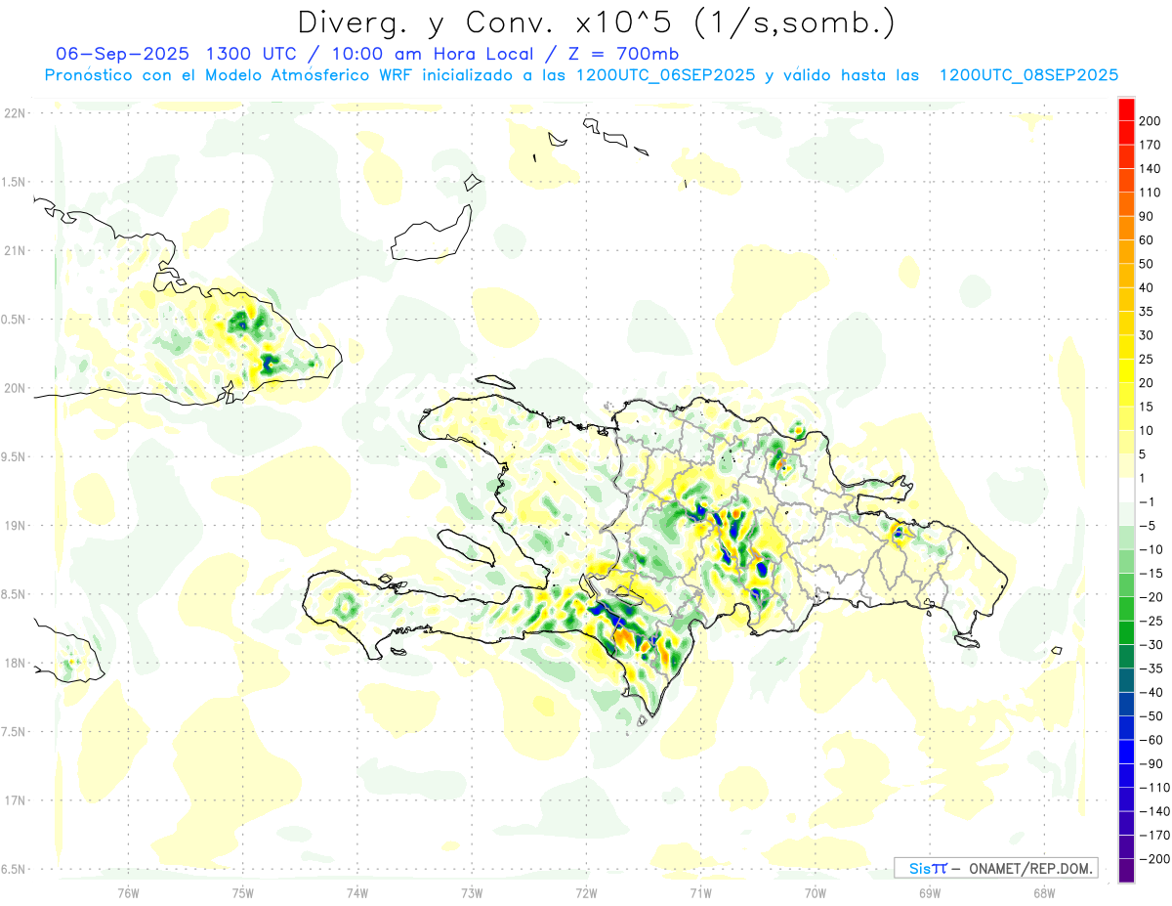Click the legend swatch between -25 and -30
The height and width of the screenshot is (906, 1172).
1126,632
